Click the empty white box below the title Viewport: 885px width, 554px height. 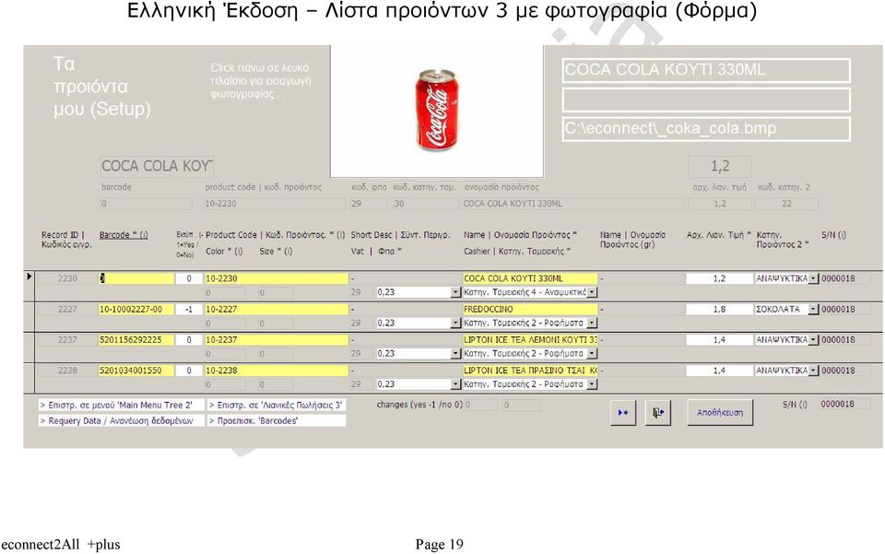[706, 100]
